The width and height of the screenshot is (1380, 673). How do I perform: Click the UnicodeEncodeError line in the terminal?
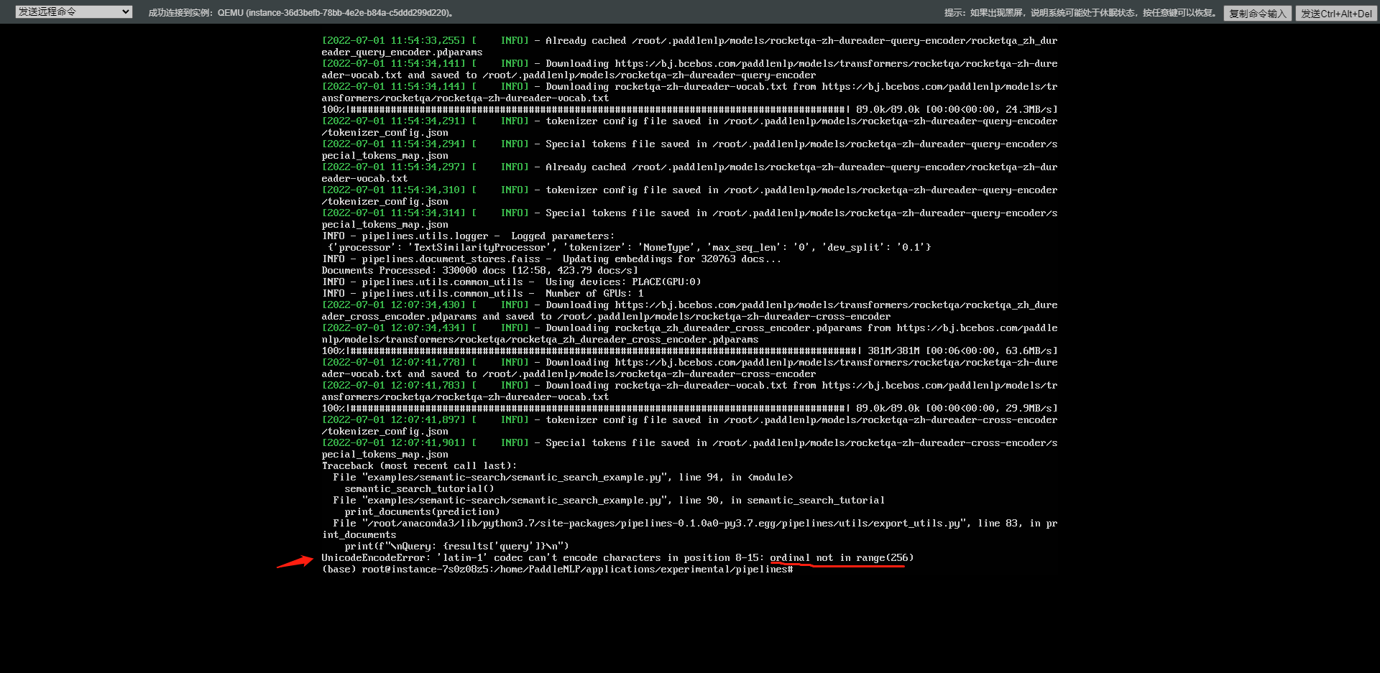point(617,558)
